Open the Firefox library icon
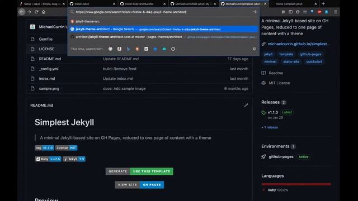The width and height of the screenshot is (358, 201). [x=284, y=12]
